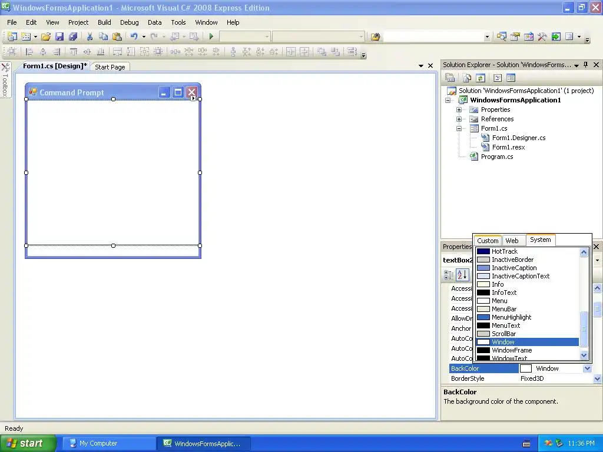603x452 pixels.
Task: Click the Paste clipboard icon
Action: (x=117, y=36)
